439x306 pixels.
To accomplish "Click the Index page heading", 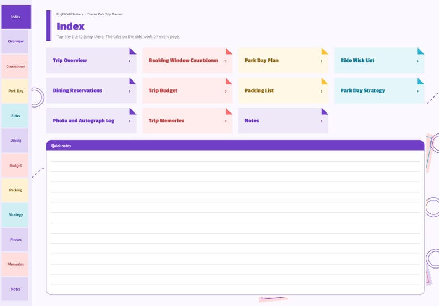I will point(70,26).
